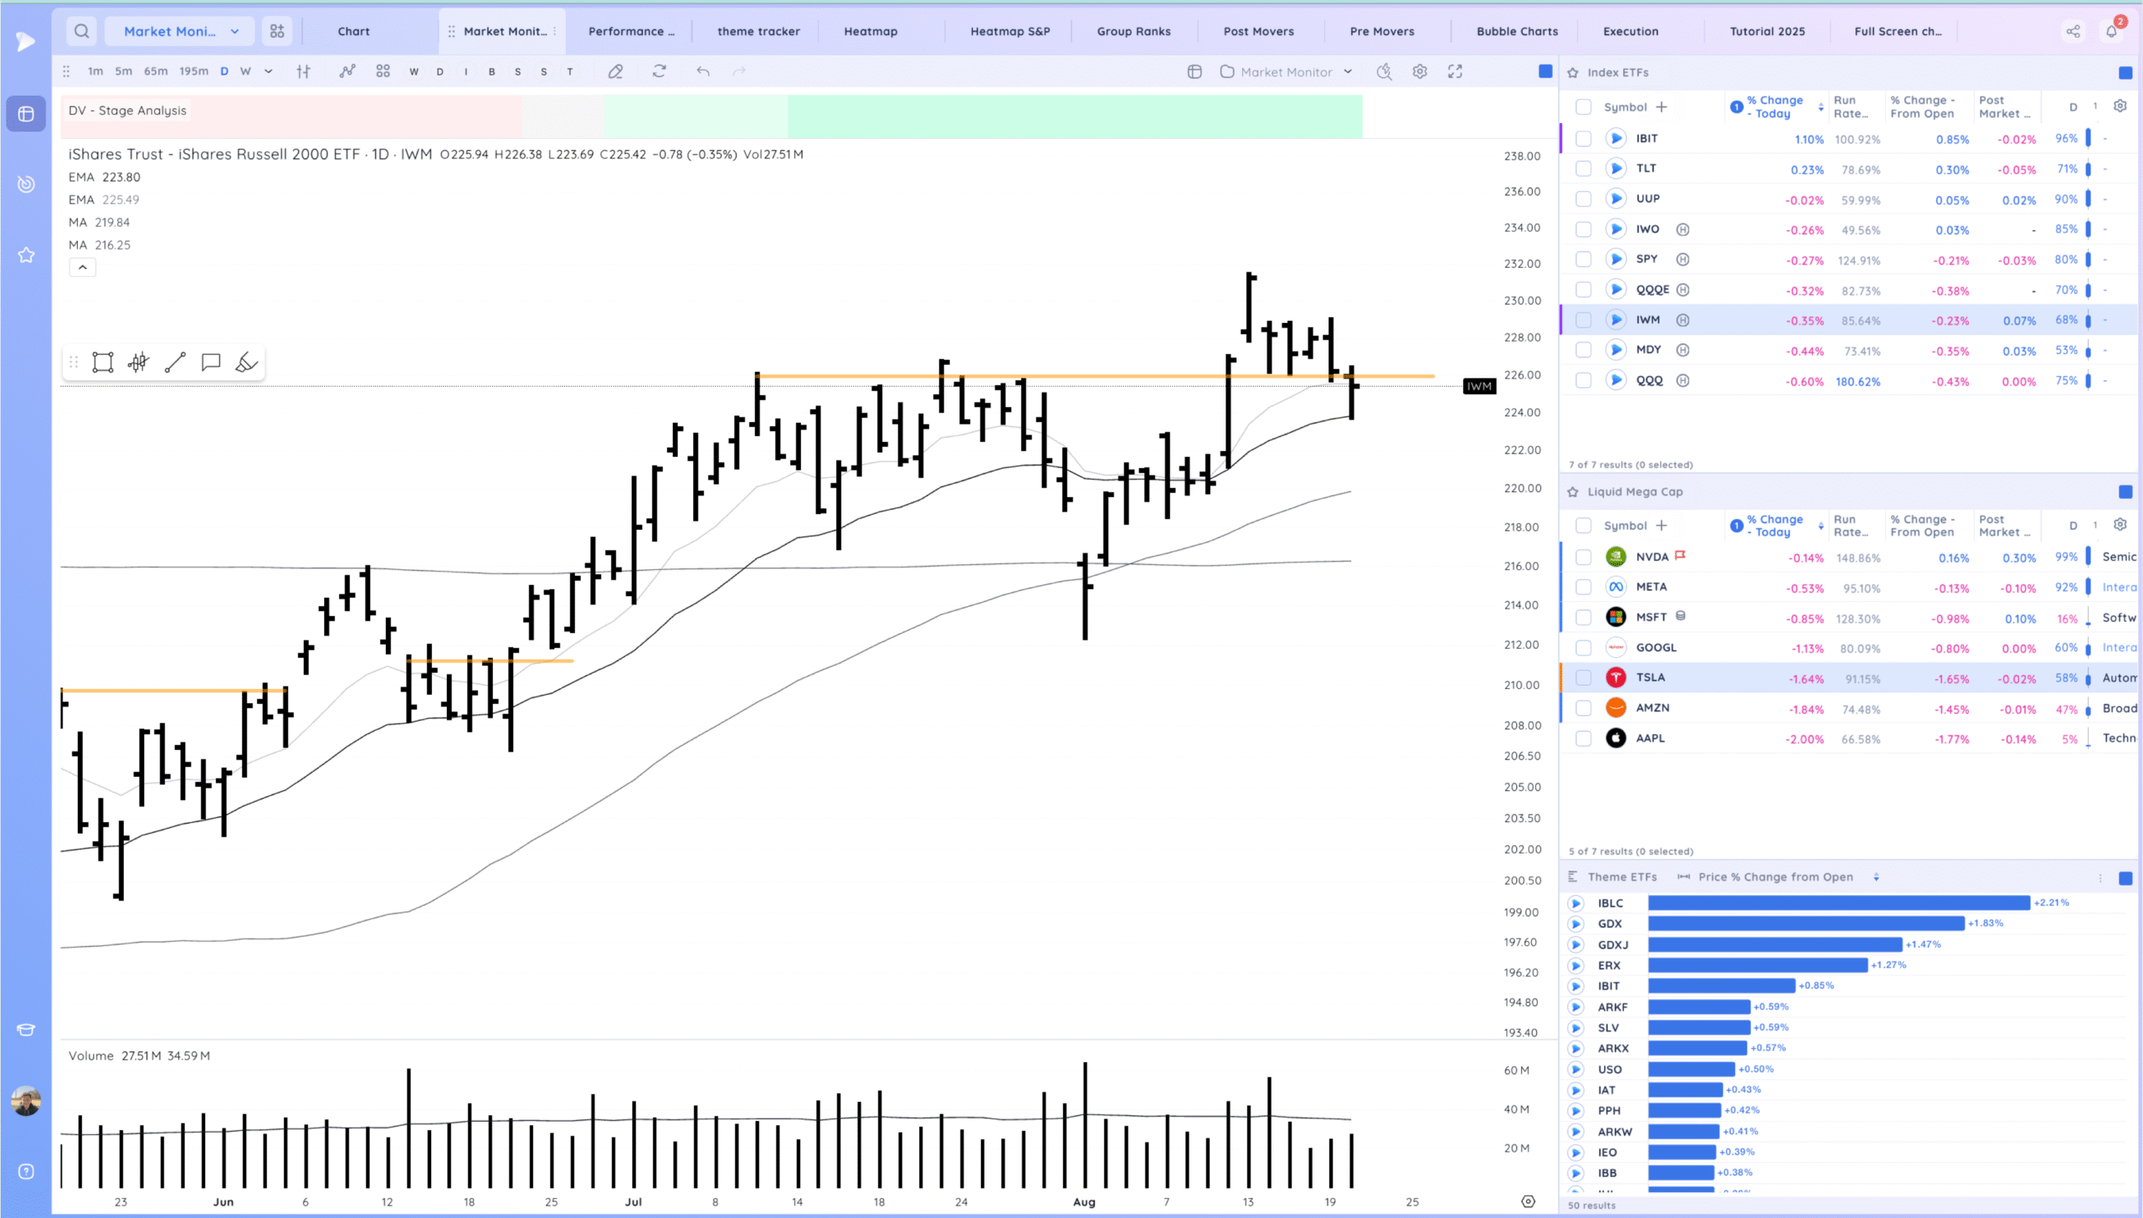Screen dimensions: 2143x1218
Task: Open notifications bell icon
Action: point(2111,31)
